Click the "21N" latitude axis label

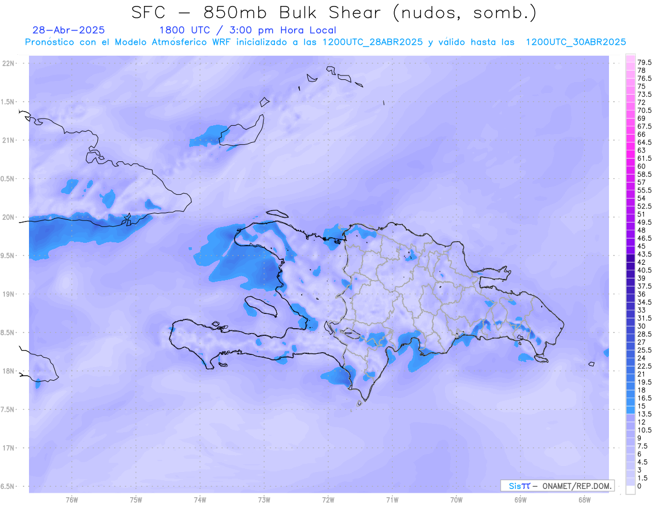9,140
